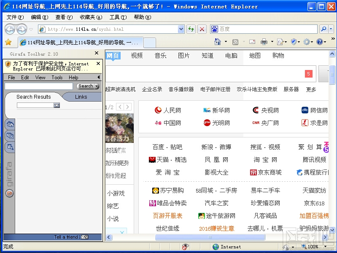The image size is (337, 253).
Task: Open the 工具(T) menu
Action: click(x=118, y=17)
